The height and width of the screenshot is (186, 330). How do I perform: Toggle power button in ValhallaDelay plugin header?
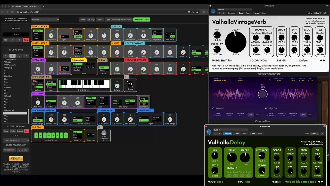(209, 132)
